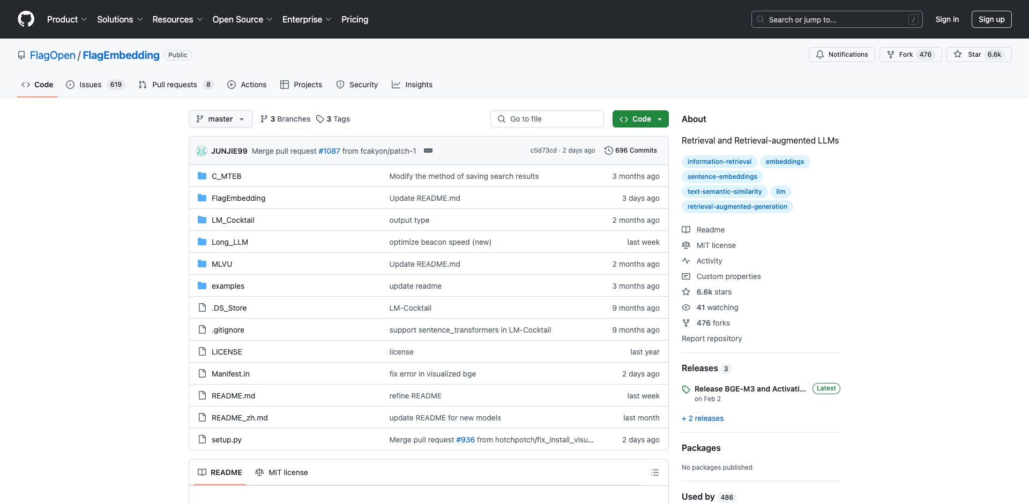Click the magnifier icon in the top search box
This screenshot has height=504, width=1029.
[760, 19]
